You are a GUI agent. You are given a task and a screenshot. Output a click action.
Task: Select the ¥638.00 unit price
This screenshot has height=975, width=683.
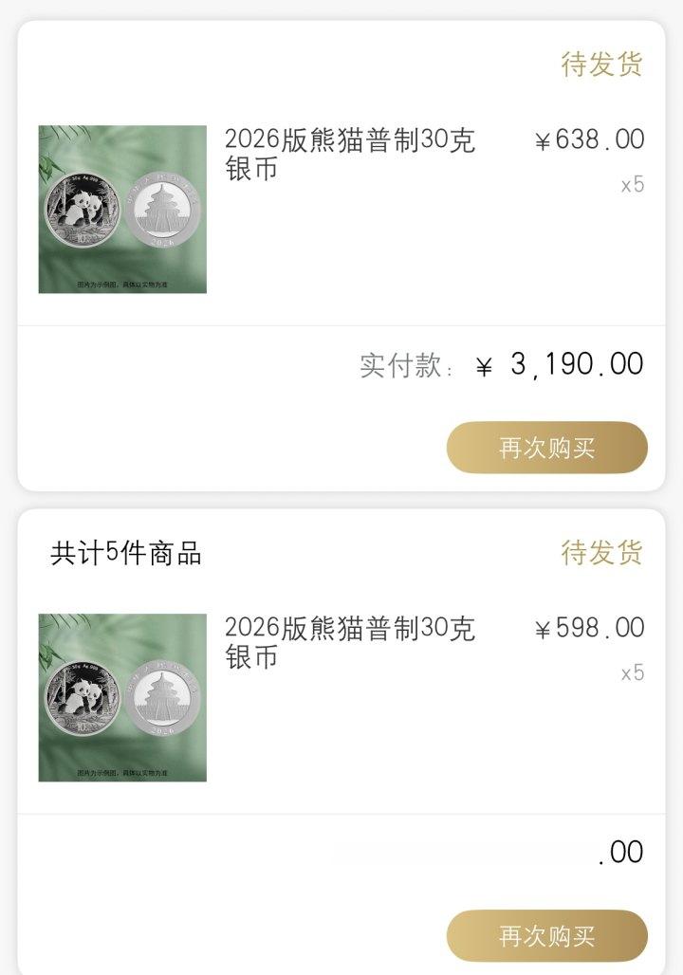(x=589, y=139)
